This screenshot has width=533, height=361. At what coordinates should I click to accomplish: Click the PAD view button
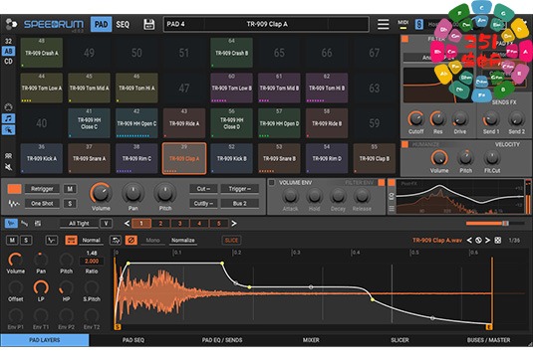tap(101, 25)
